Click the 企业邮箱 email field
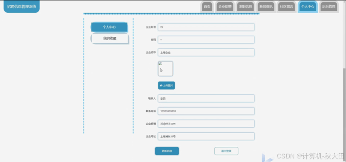This screenshot has width=346, height=162. [x=206, y=124]
